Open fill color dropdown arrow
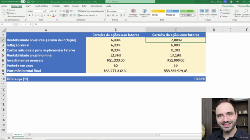The height and width of the screenshot is (140, 250). click(x=50, y=16)
